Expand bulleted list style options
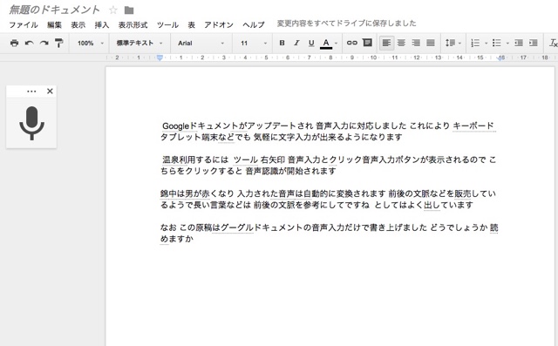Viewport: 558px width, 346px height. click(x=507, y=44)
